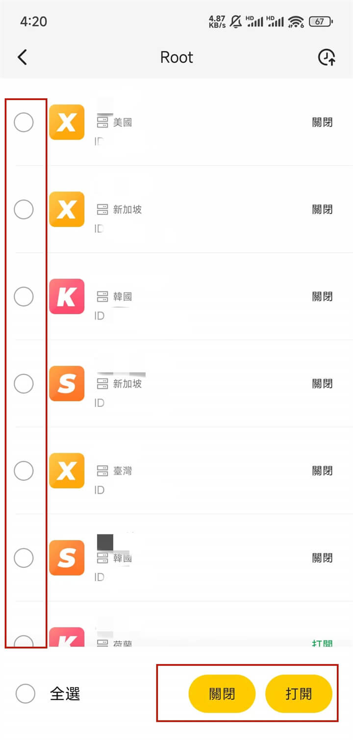Tap the 關閉 status in 美國 row
This screenshot has width=353, height=740.
[322, 122]
